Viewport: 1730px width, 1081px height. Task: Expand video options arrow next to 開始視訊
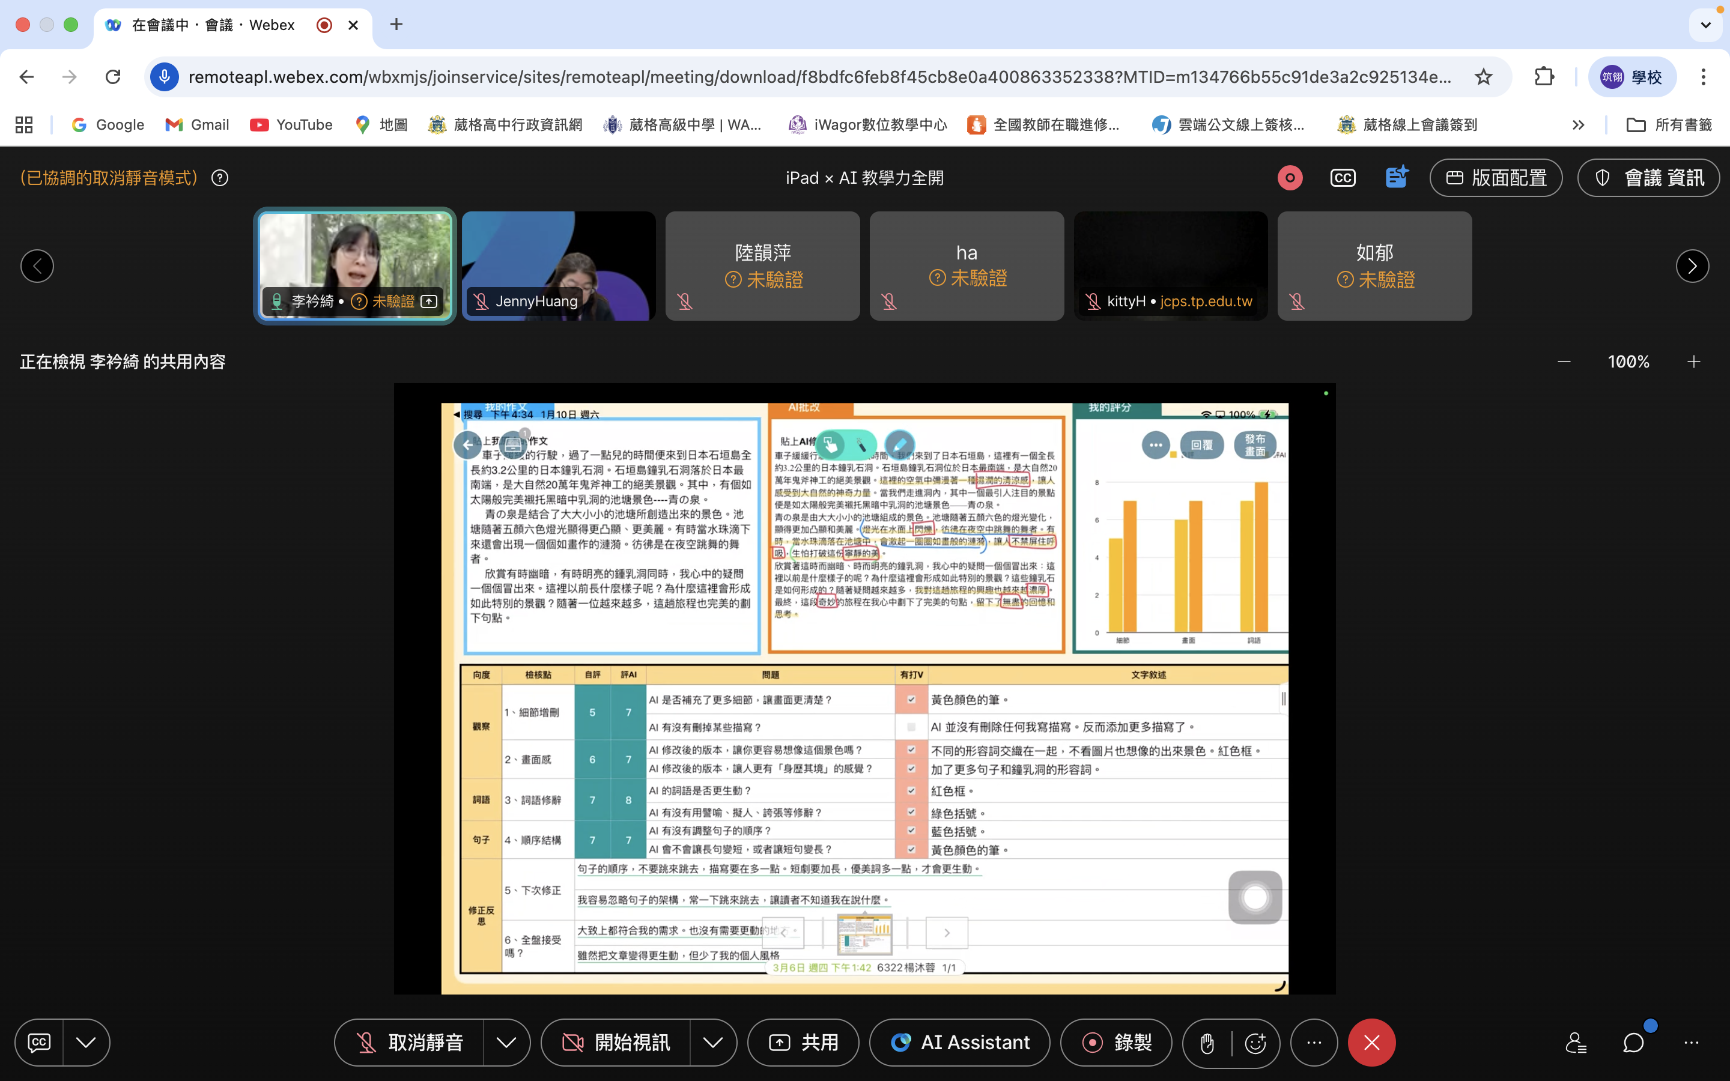[713, 1043]
